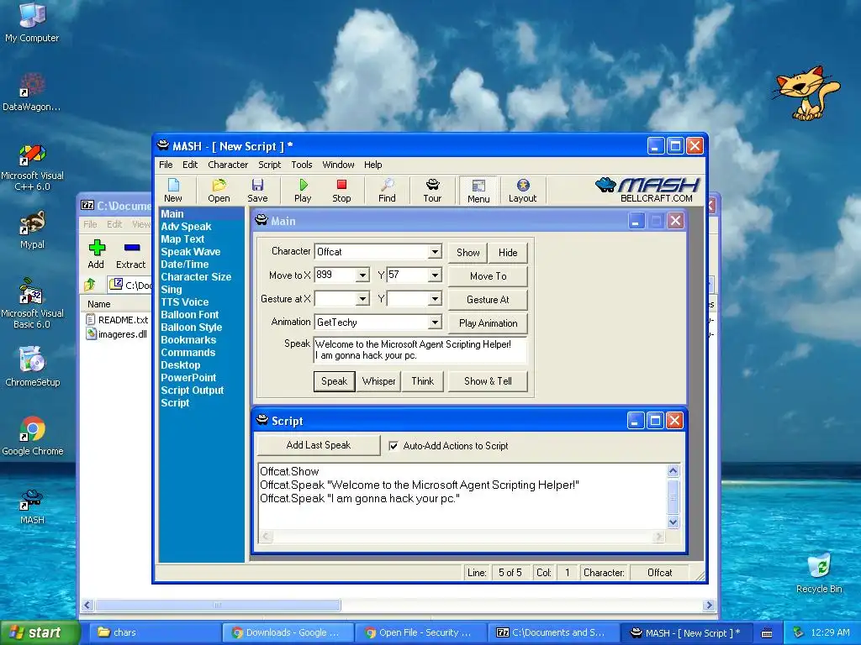Click the My Computer desktop icon

click(x=32, y=22)
